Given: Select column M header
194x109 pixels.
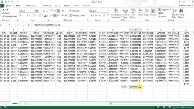Looking at the screenshot, I should [x=135, y=30].
